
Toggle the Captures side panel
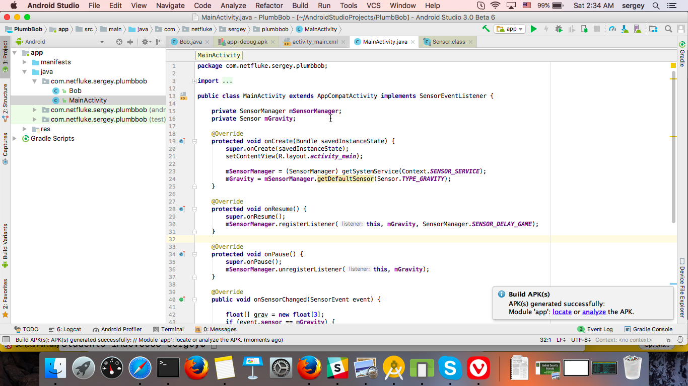click(5, 148)
